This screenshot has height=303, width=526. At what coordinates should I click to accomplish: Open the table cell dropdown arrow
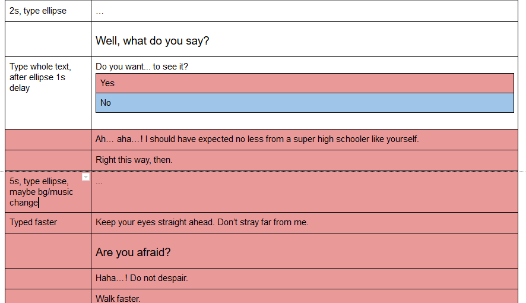[x=85, y=177]
